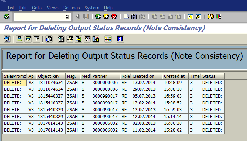This screenshot has width=247, height=141.
Task: Click the Details magnifier icon
Action: (x=7, y=39)
